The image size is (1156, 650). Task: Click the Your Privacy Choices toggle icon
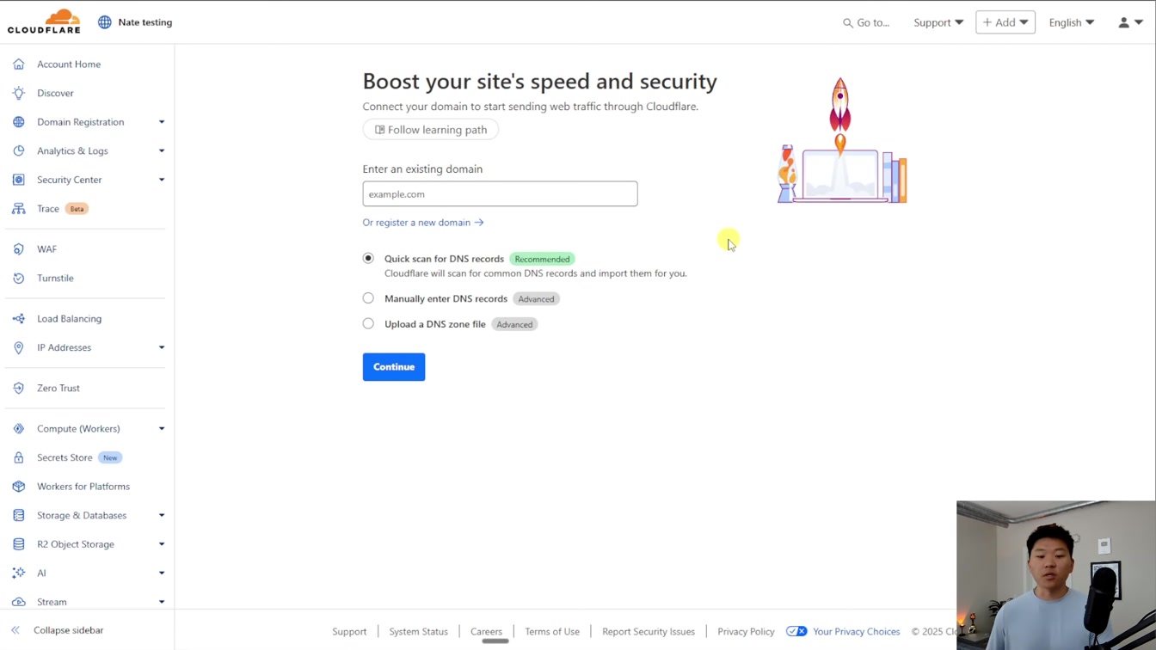click(796, 631)
